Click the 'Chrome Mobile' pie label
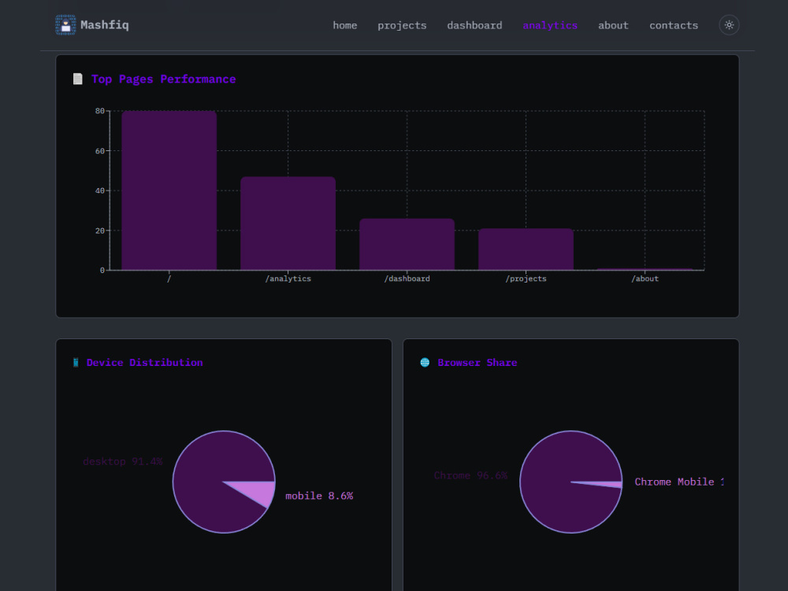This screenshot has height=591, width=788. (x=679, y=482)
